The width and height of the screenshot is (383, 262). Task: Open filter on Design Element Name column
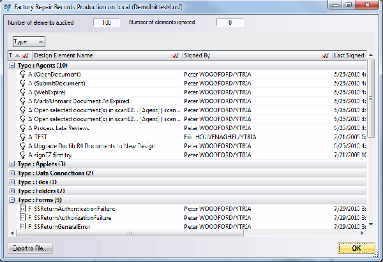(176, 56)
